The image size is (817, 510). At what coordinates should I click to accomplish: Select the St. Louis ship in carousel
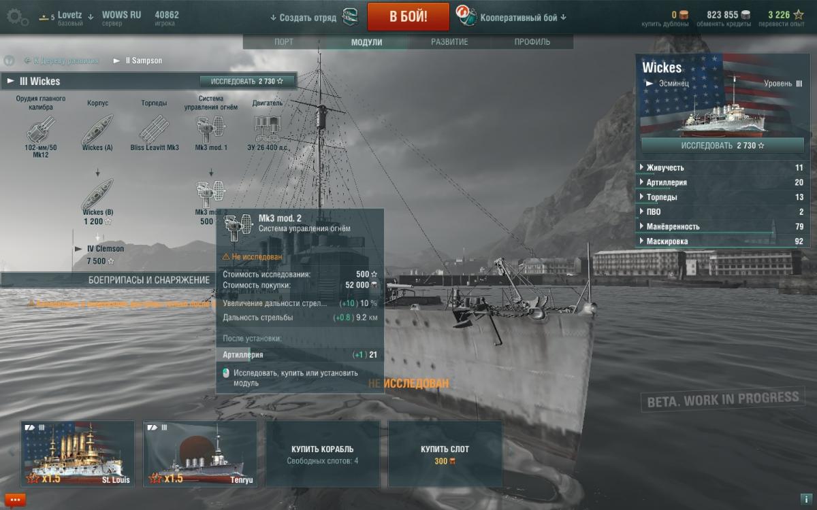click(x=77, y=453)
